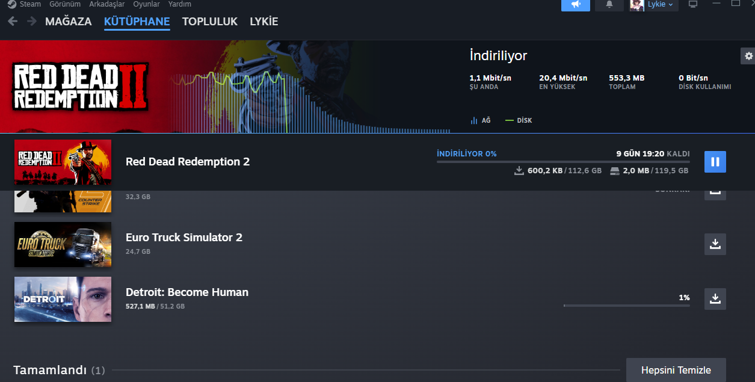Expand the Lykie account dropdown
The image size is (755, 382).
click(x=662, y=5)
